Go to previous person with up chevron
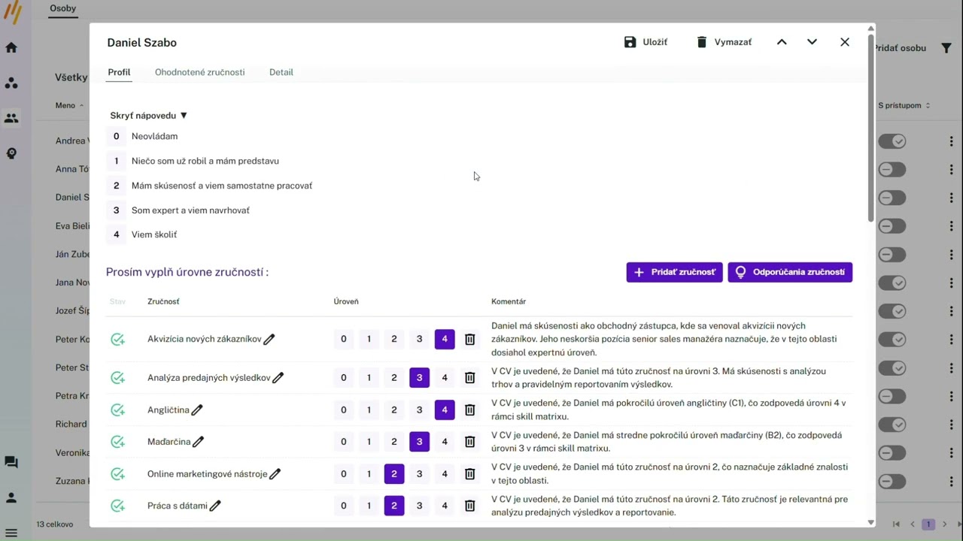The width and height of the screenshot is (963, 541). [782, 42]
